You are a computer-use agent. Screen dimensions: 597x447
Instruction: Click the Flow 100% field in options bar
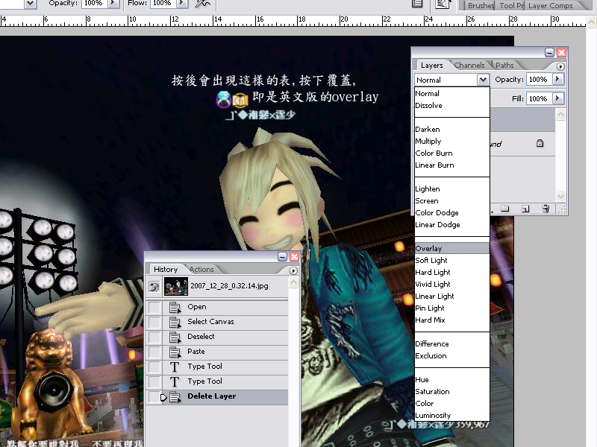163,3
